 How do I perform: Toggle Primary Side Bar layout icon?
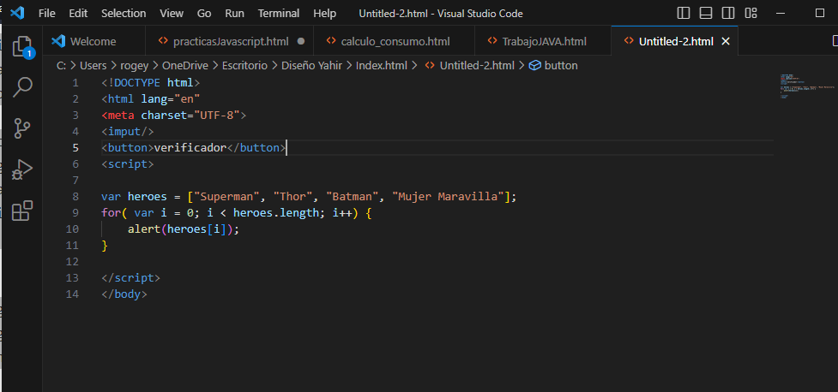click(683, 14)
